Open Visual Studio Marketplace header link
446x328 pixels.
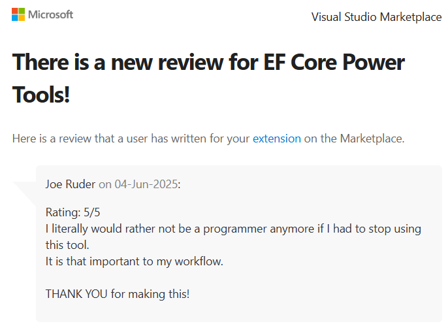376,17
